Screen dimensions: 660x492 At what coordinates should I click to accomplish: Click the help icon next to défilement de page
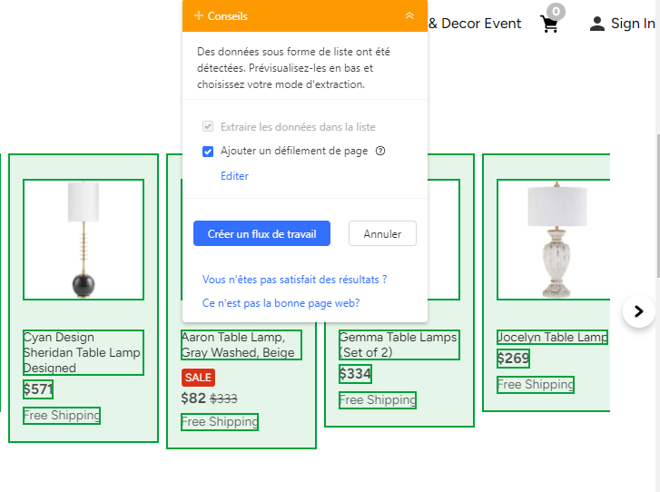pyautogui.click(x=380, y=151)
